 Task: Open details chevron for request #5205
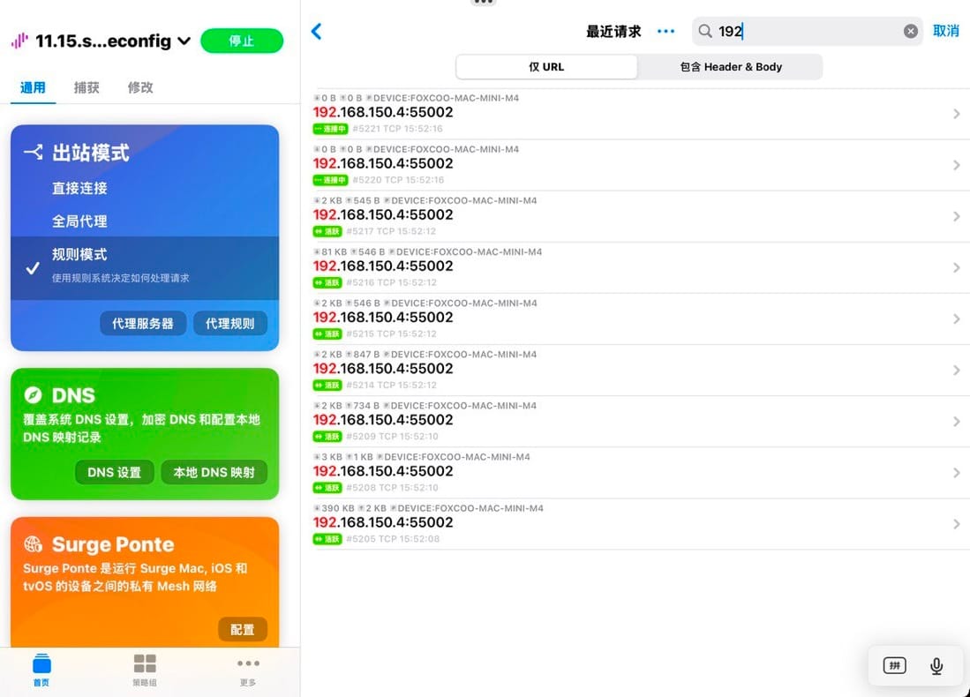click(x=957, y=524)
